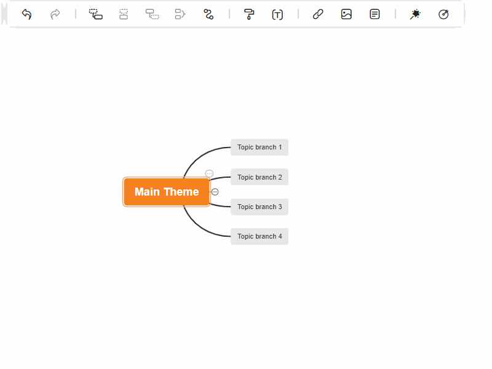Click the insert sibling topic icon
The width and height of the screenshot is (492, 369).
(x=124, y=14)
